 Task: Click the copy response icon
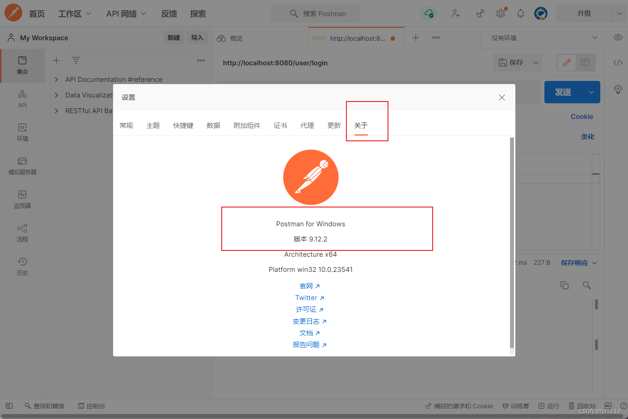click(565, 285)
